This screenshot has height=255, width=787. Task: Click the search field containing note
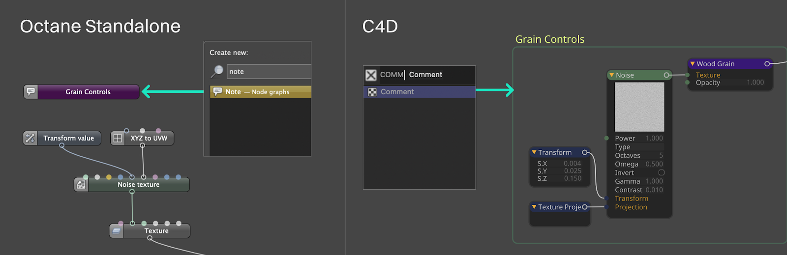[269, 72]
